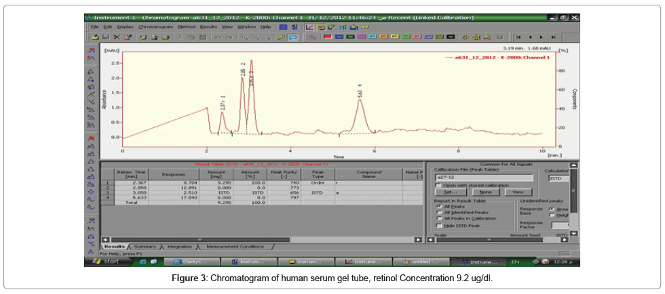Click the calibration file field a27-12

coord(484,178)
